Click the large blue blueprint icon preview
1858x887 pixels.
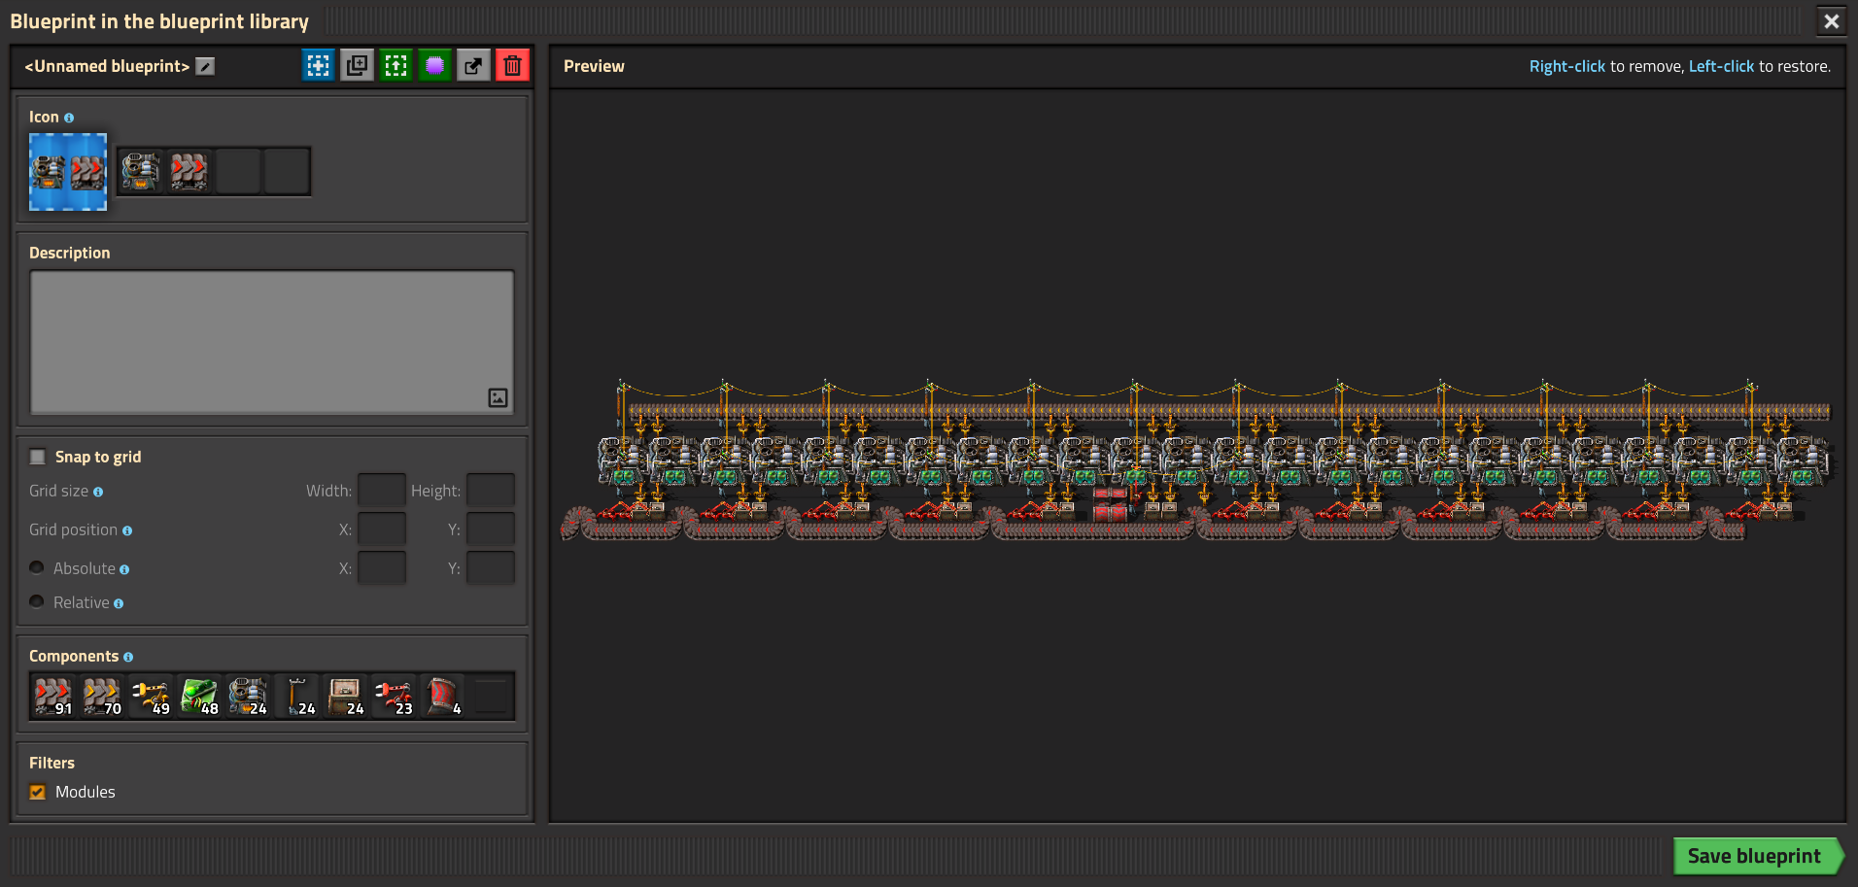(68, 172)
